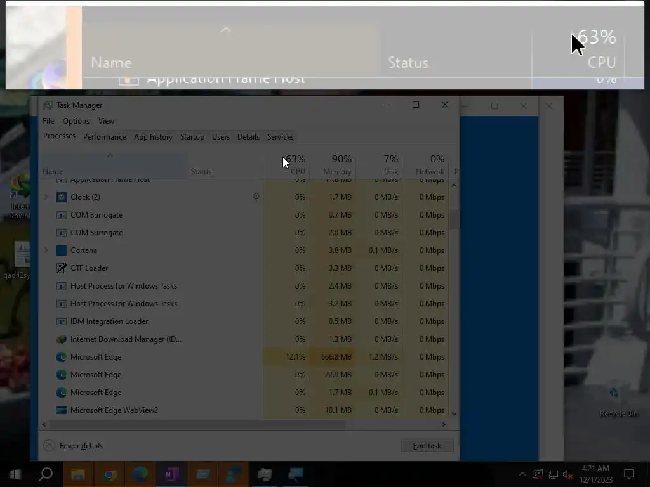
Task: Select the Microsoft Edge row with 22.9 MB
Action: tap(244, 374)
